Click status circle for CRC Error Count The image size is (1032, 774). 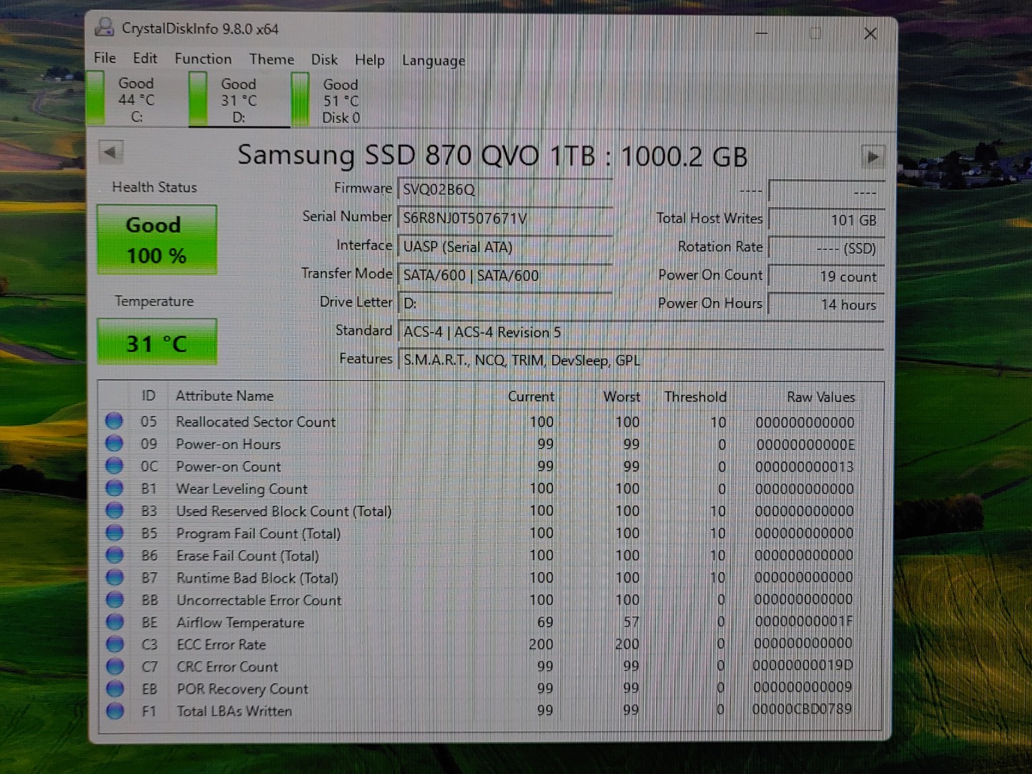click(x=114, y=666)
